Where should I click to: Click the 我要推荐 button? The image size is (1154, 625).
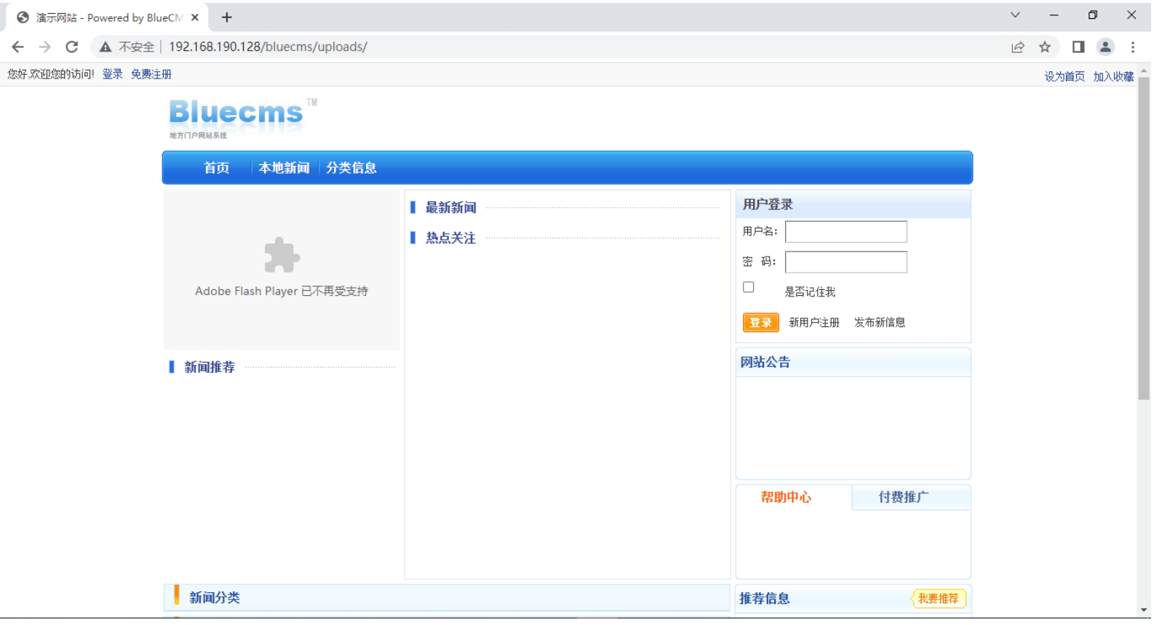[x=938, y=599]
